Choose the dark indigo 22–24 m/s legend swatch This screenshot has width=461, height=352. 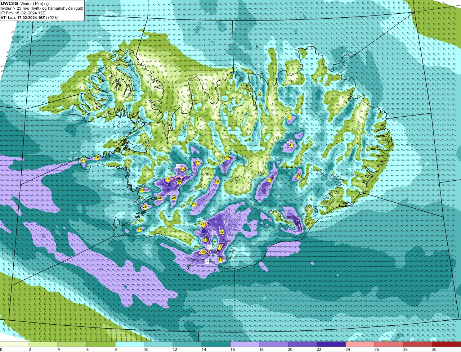click(331, 344)
